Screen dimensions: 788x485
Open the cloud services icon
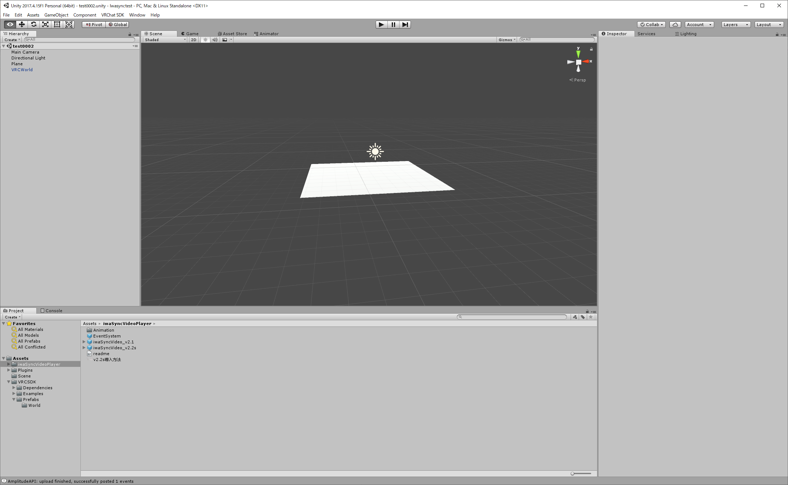(x=675, y=25)
